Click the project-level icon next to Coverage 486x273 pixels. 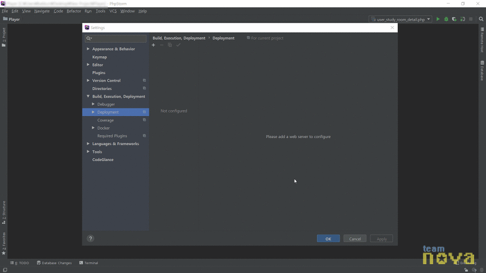pos(145,120)
